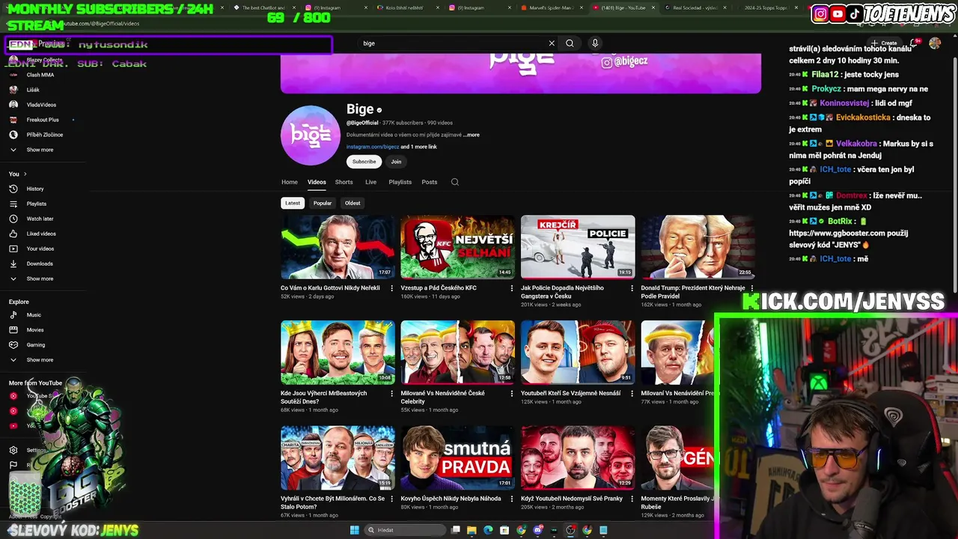This screenshot has width=958, height=539.
Task: Open options for Karel Gott video
Action: [392, 288]
